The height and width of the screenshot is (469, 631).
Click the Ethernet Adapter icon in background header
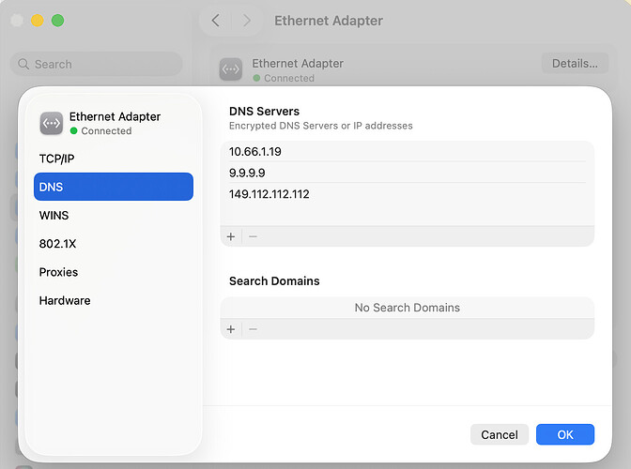[x=231, y=69]
